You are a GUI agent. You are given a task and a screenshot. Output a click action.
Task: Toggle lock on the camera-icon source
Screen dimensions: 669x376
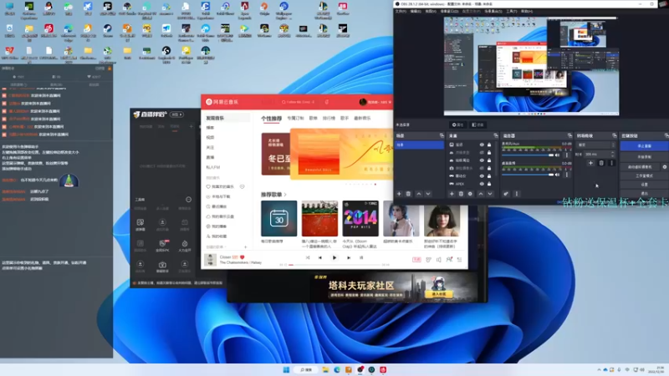[x=489, y=168]
